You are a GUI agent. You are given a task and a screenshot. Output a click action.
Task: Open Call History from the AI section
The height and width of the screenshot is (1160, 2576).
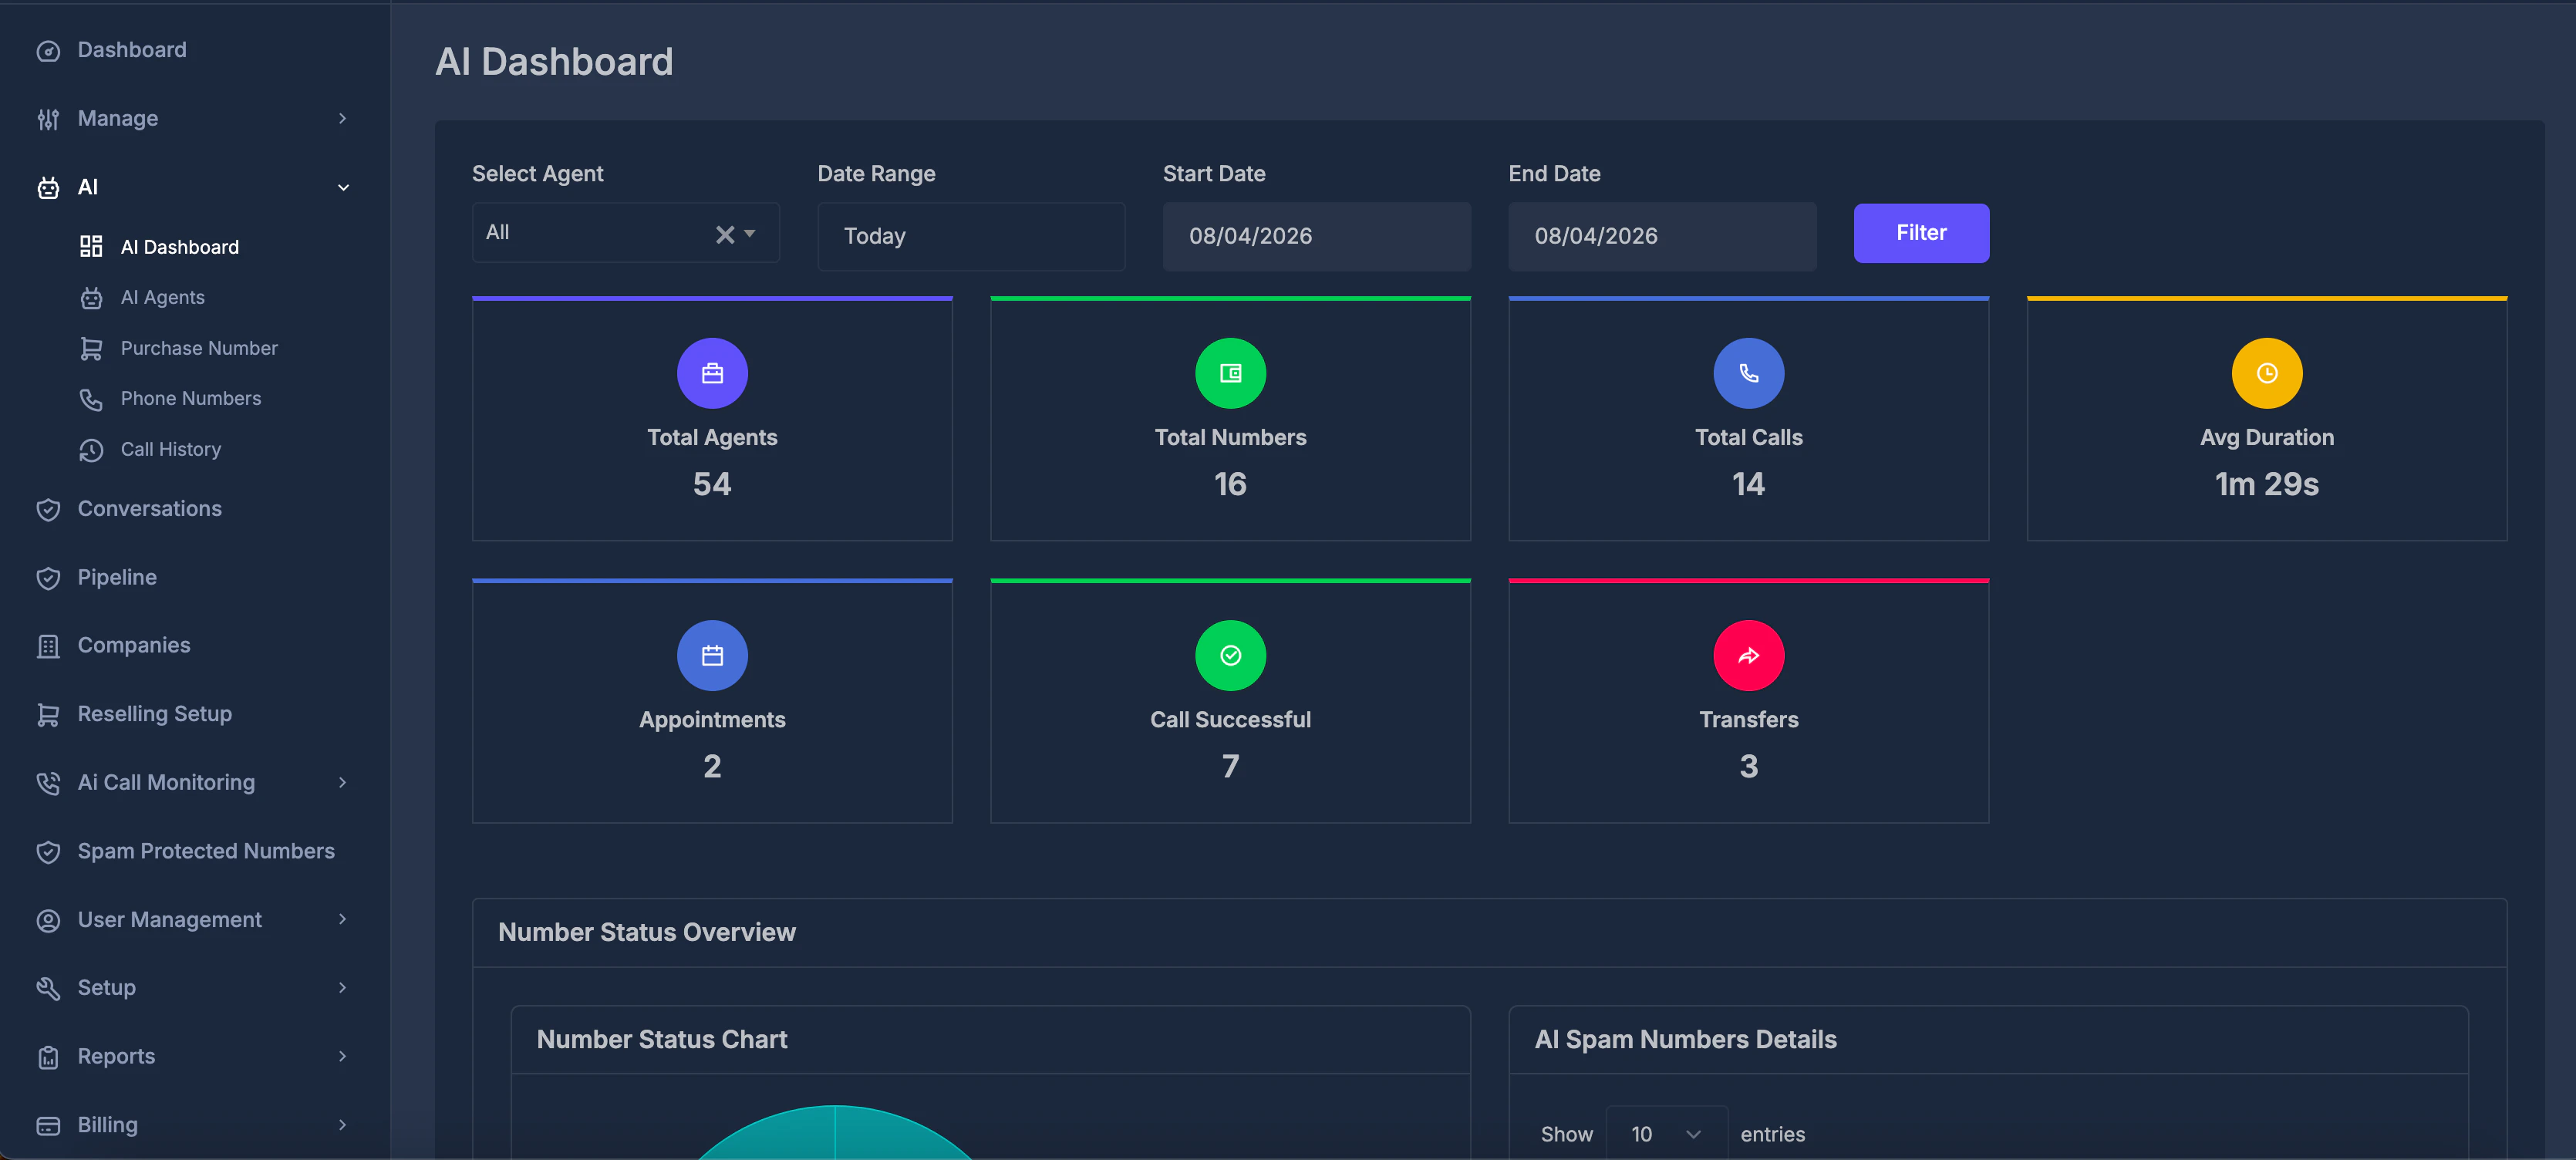[170, 449]
